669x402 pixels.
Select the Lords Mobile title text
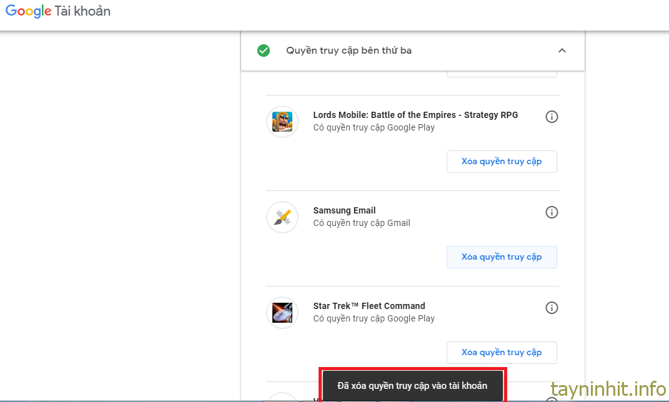(415, 115)
